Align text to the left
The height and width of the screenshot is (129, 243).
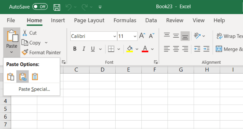[x=167, y=49]
